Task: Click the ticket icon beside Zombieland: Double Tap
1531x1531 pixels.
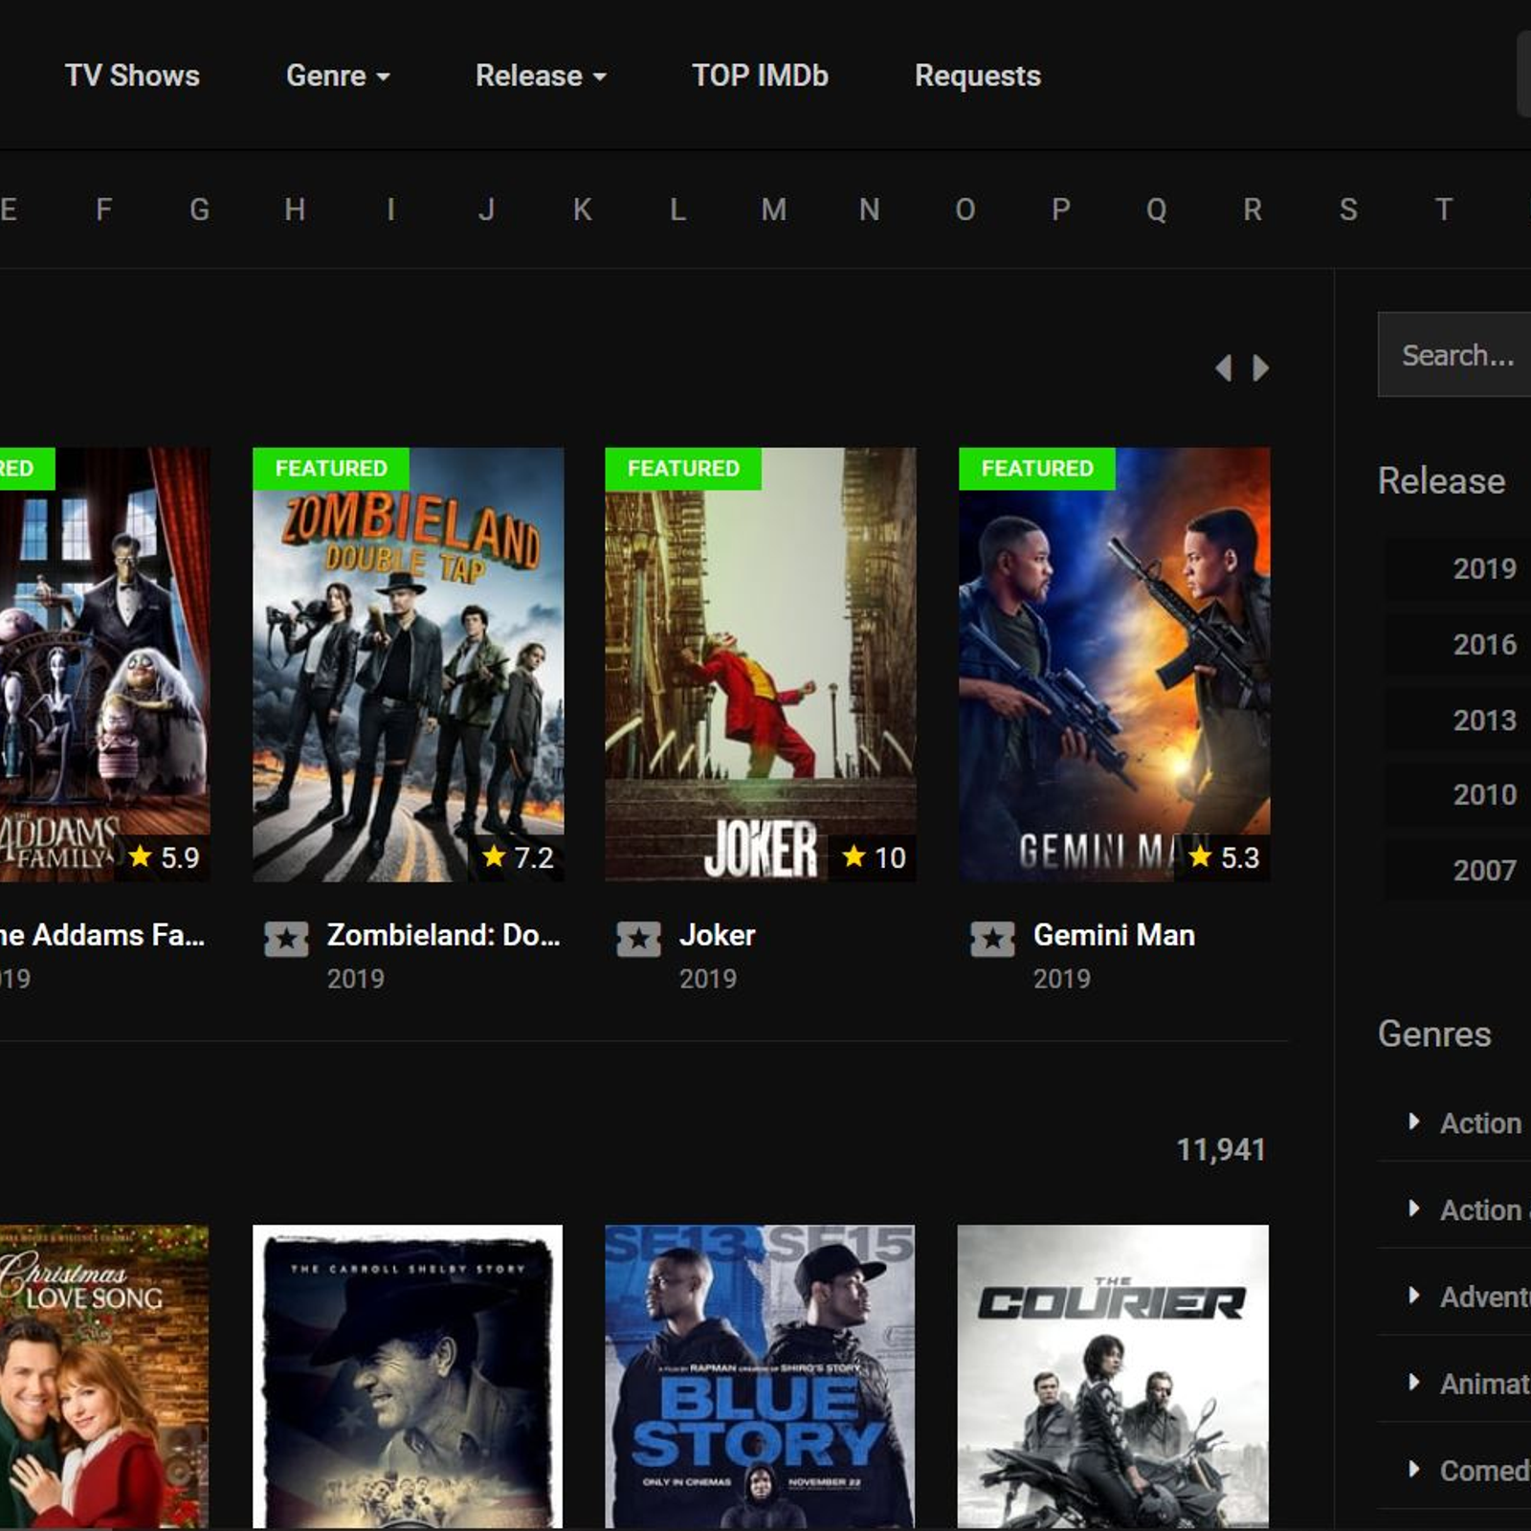Action: (x=286, y=939)
